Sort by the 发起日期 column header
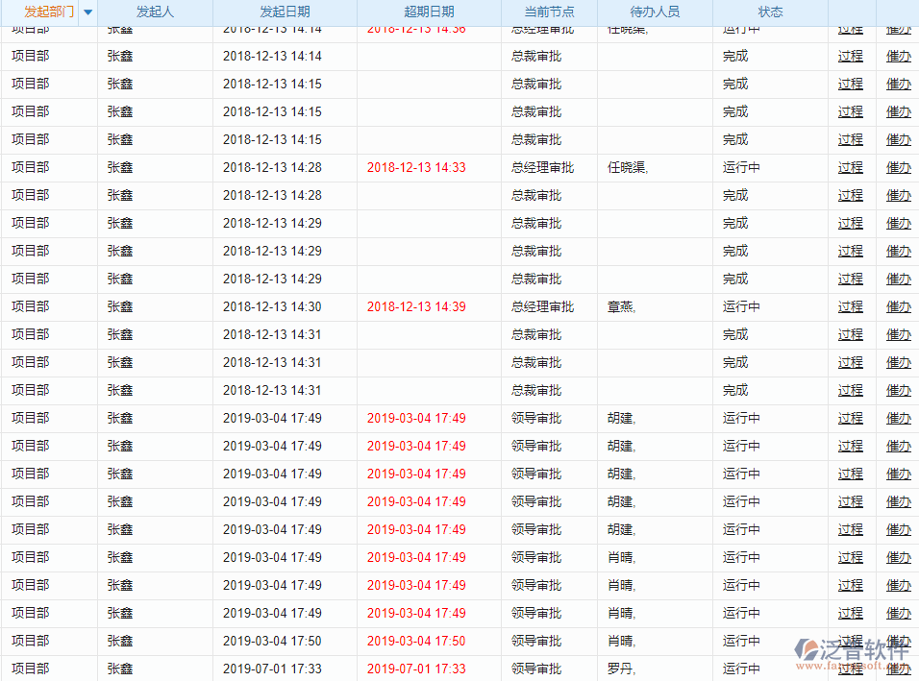 [286, 12]
